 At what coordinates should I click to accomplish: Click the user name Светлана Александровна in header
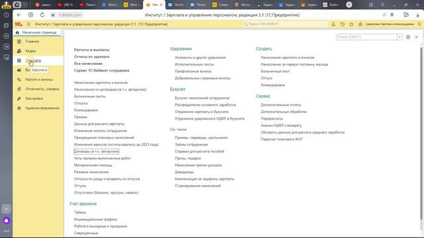pos(390,24)
